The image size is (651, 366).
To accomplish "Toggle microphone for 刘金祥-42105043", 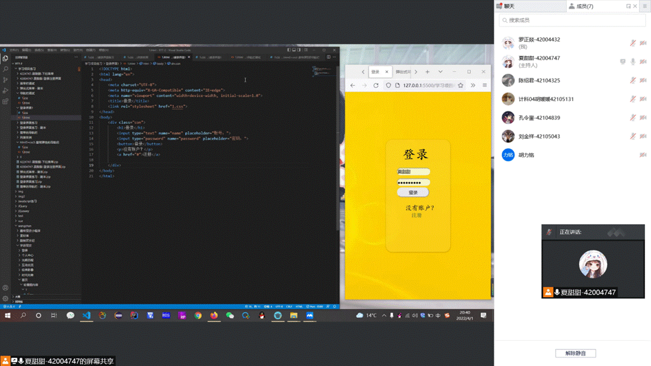I will tap(633, 136).
